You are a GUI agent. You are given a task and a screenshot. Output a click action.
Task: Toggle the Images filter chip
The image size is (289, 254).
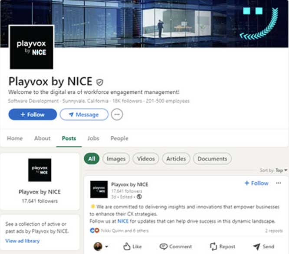tap(116, 159)
